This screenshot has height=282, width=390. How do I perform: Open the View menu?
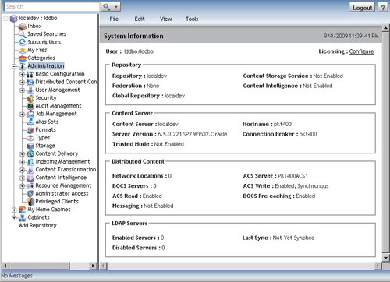165,19
